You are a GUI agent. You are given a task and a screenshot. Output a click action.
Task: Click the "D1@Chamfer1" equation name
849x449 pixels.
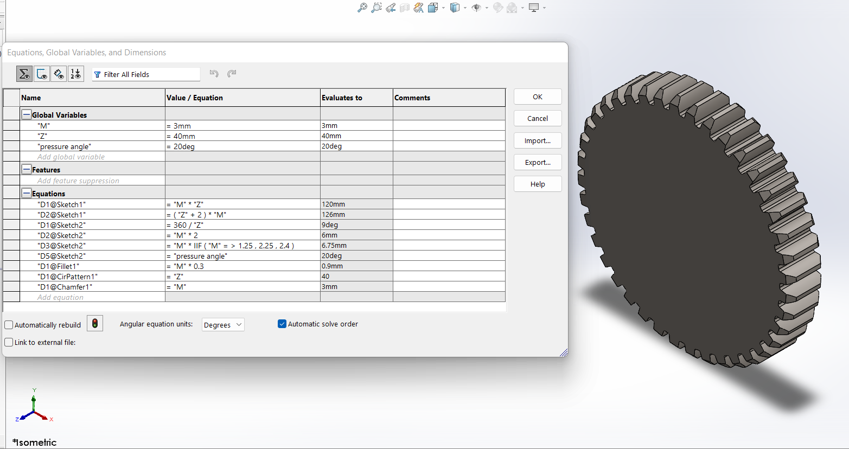(65, 287)
